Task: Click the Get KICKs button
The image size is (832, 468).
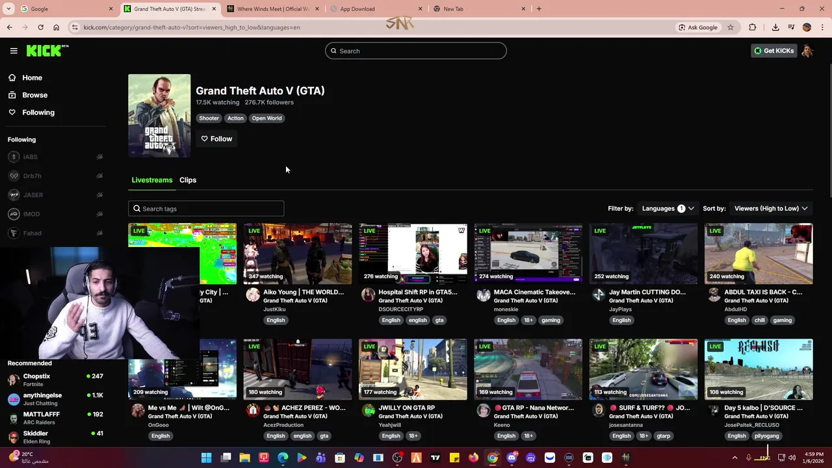Action: (x=773, y=51)
